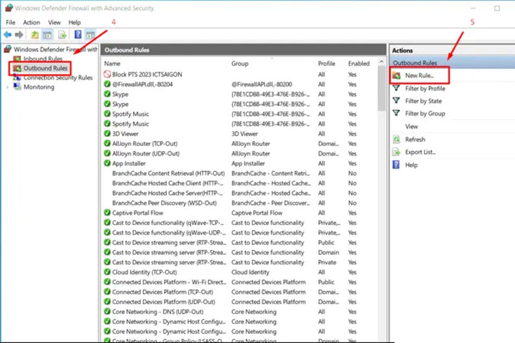The width and height of the screenshot is (515, 343).
Task: Toggle the Show/Hide Action Pane toolbar icon
Action: [90, 34]
